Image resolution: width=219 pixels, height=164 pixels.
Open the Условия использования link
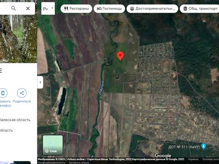click(211, 159)
